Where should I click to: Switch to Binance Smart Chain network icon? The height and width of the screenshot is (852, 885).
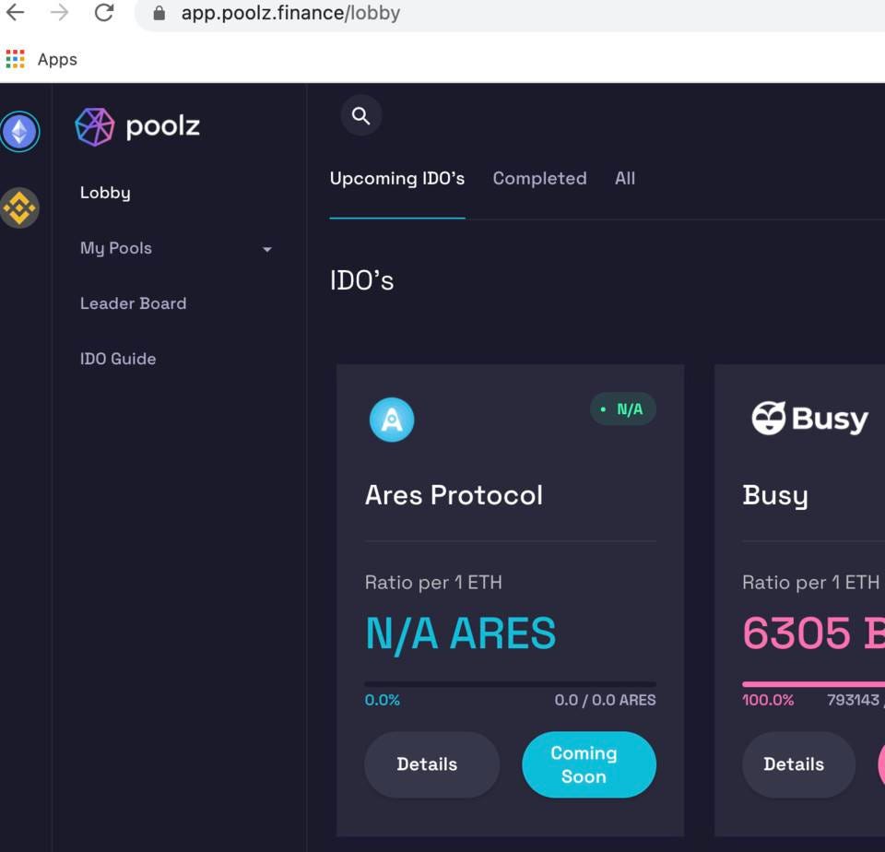point(19,207)
